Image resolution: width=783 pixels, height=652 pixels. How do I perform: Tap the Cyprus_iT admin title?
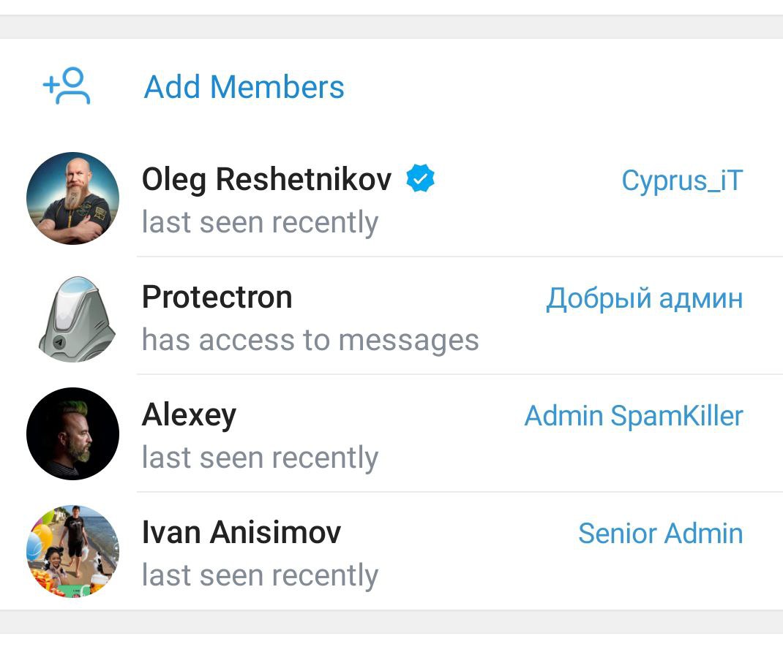682,180
